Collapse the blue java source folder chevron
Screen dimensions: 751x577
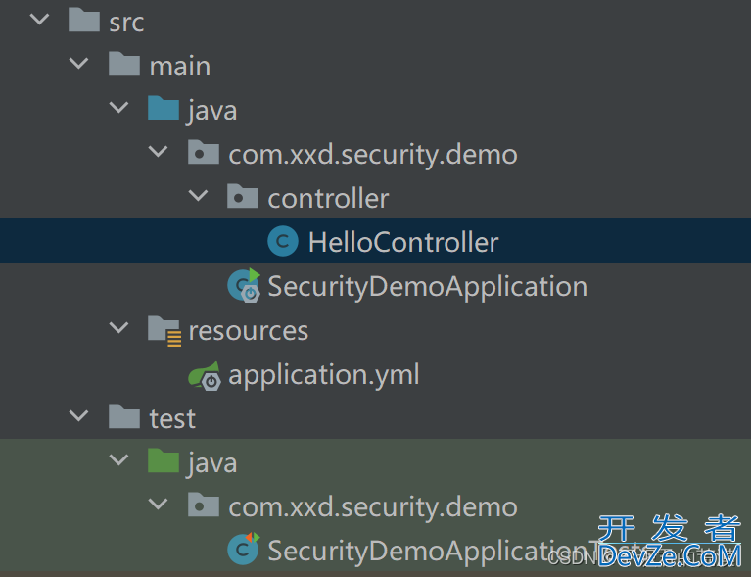pos(118,107)
